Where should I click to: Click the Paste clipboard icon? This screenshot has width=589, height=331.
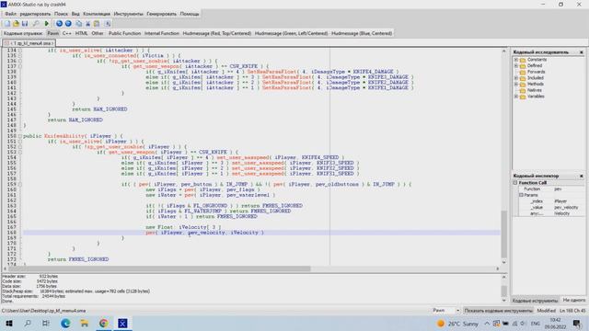click(97, 24)
